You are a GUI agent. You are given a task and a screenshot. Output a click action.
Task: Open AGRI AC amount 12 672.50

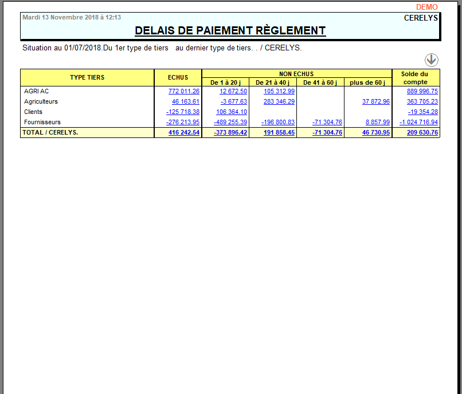tap(233, 92)
